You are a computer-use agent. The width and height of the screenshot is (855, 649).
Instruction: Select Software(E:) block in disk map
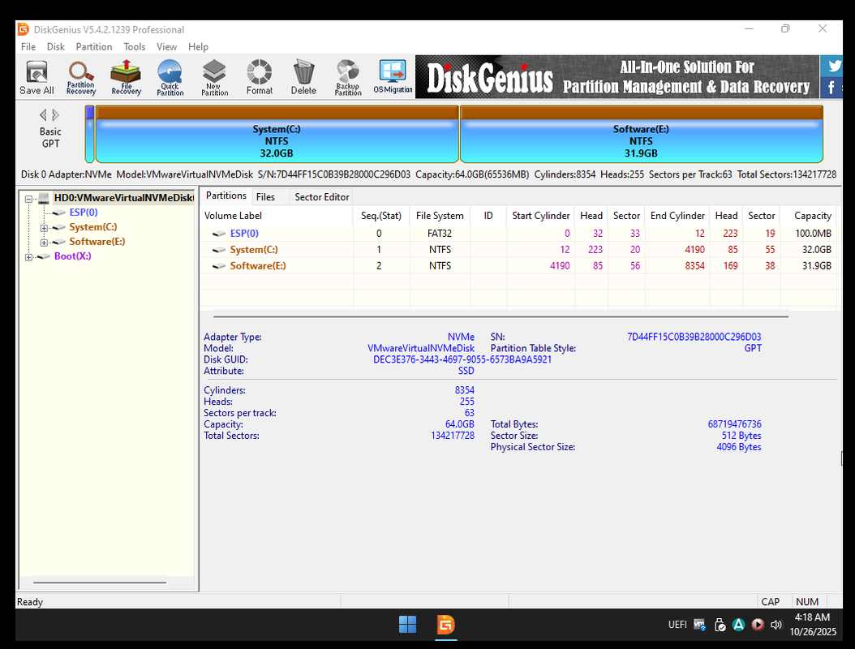coord(641,134)
